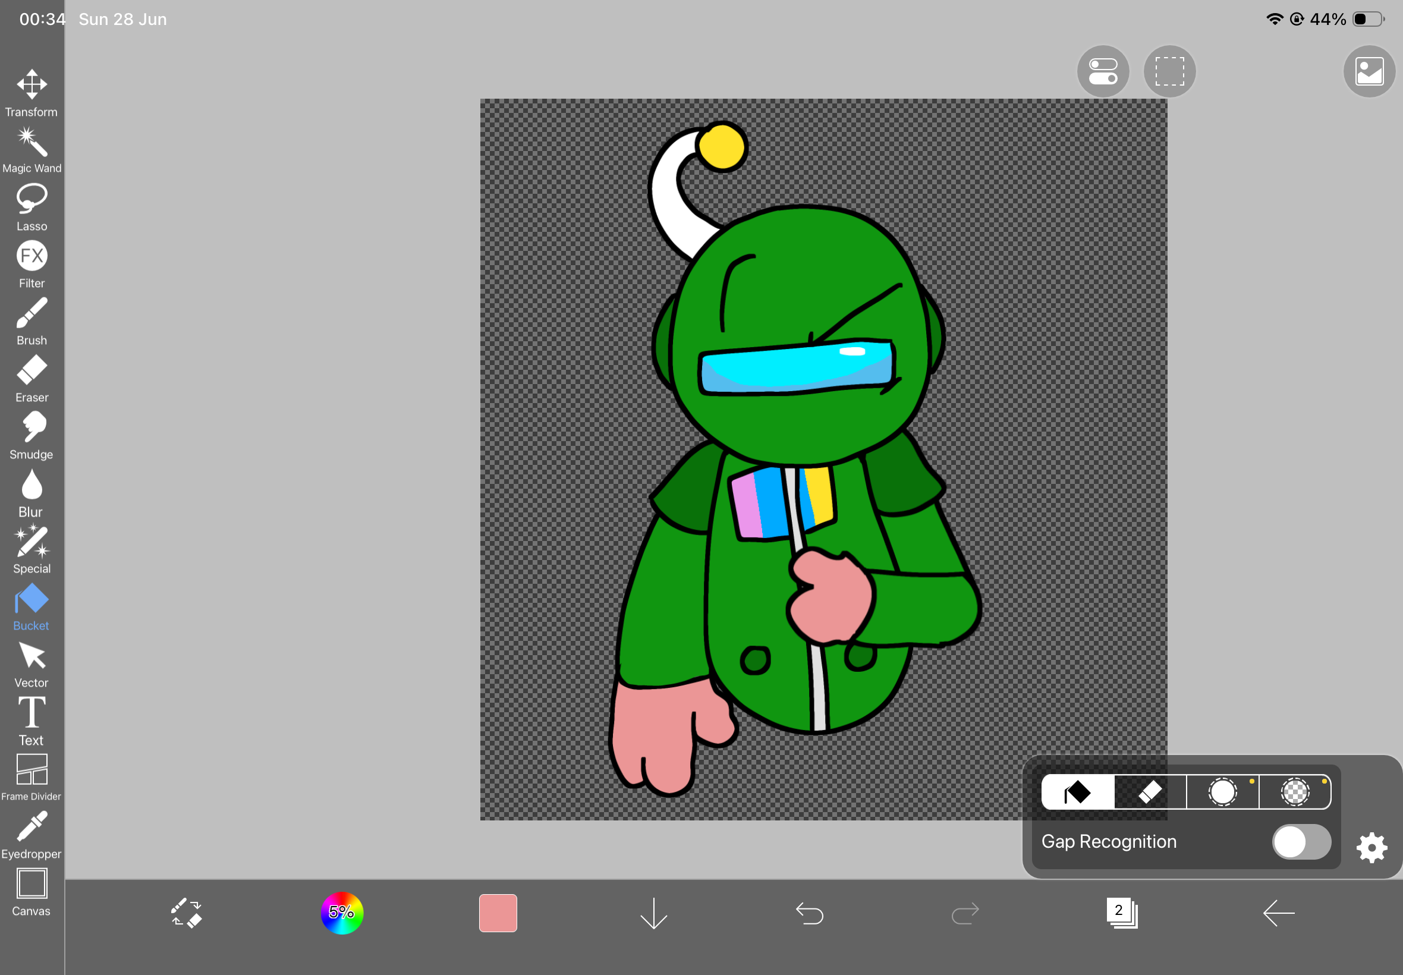Tap the current pink color swatch

pos(498,913)
